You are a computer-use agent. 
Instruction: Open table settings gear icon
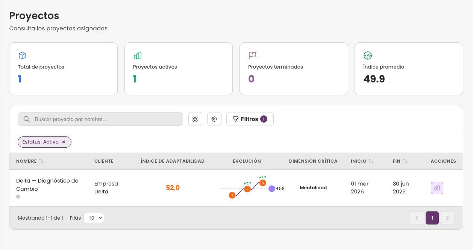point(214,119)
